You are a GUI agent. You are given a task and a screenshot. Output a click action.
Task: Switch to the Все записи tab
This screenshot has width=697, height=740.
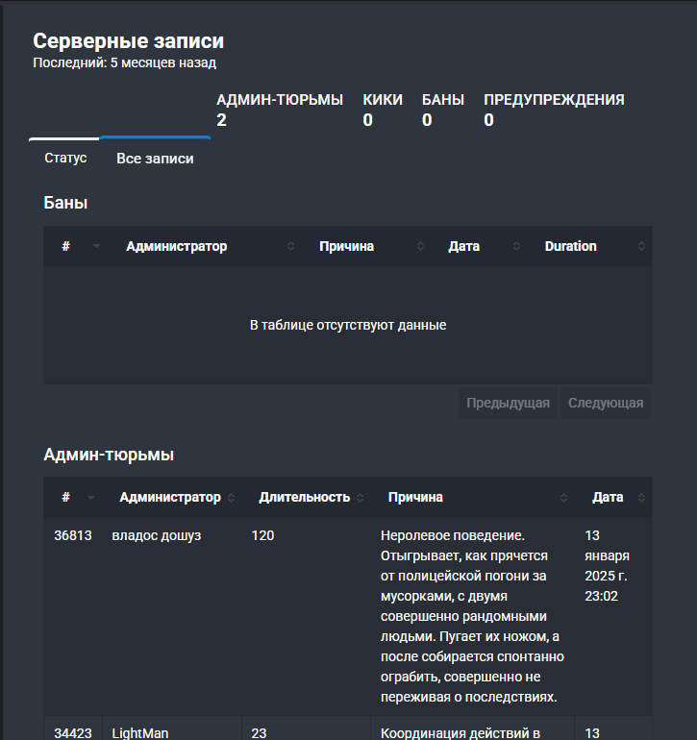pyautogui.click(x=155, y=159)
